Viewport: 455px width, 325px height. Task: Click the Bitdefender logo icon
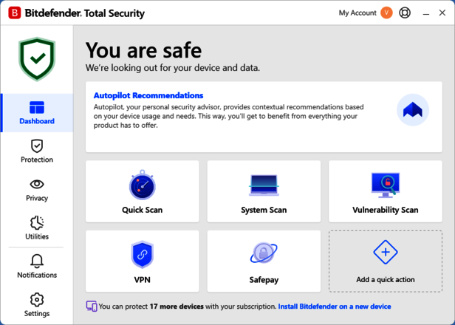(x=14, y=13)
